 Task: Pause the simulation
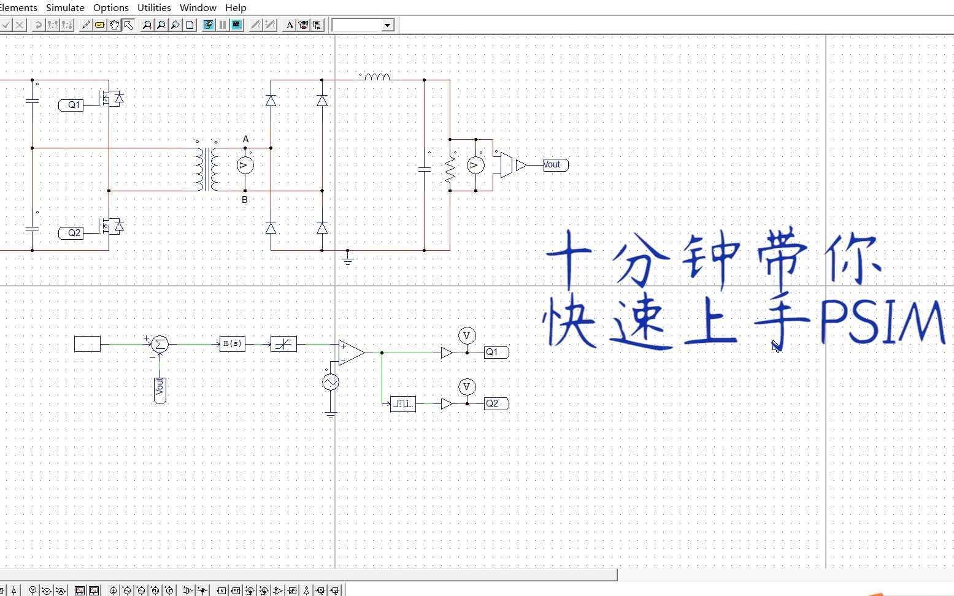coord(223,25)
